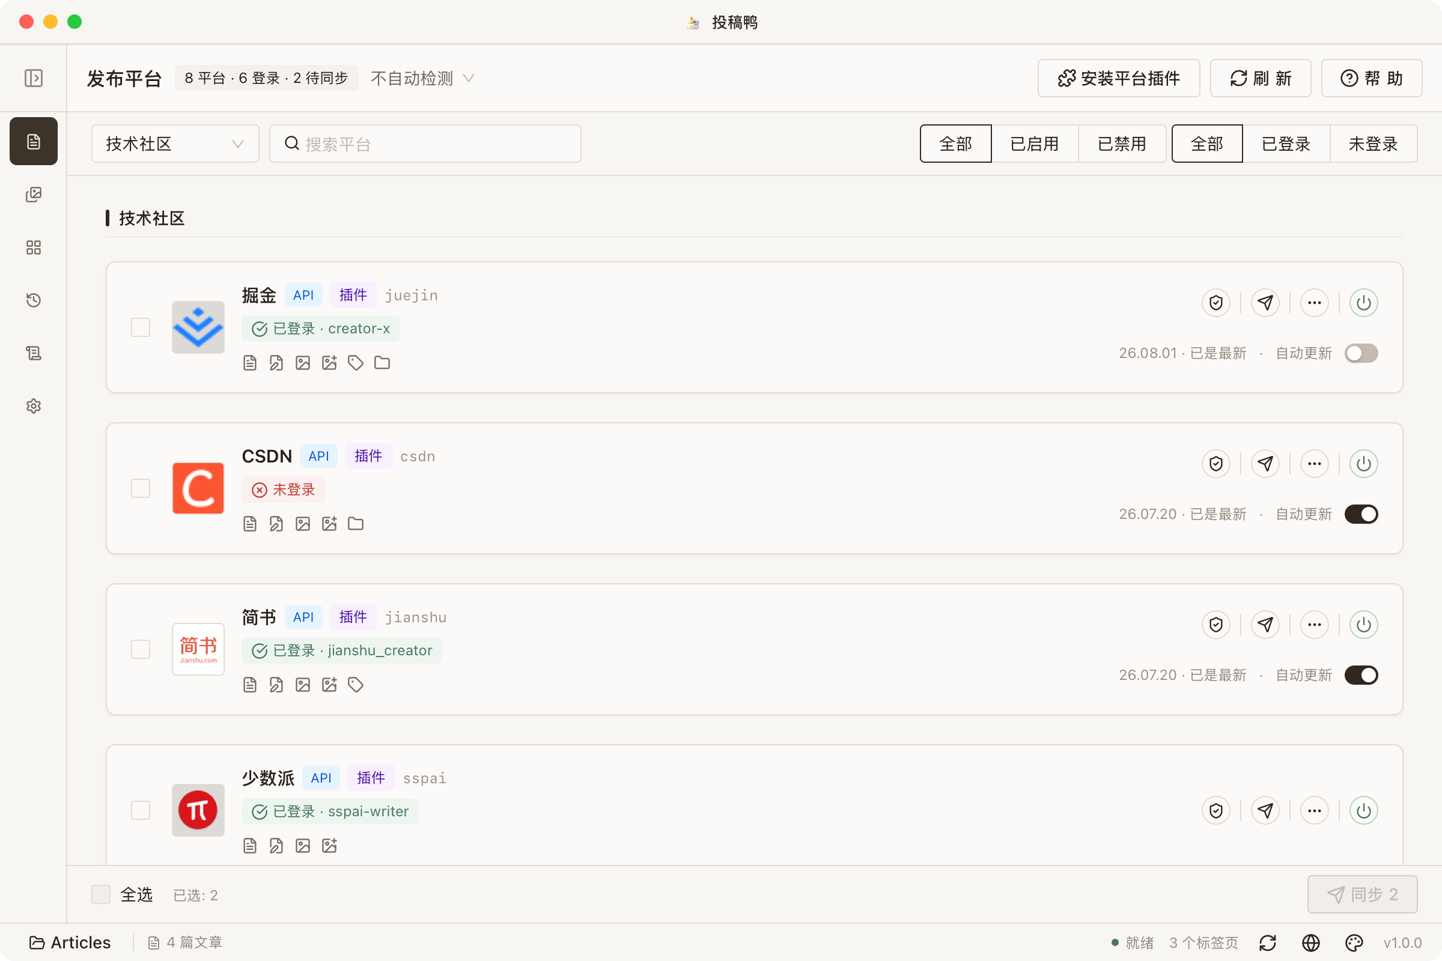This screenshot has width=1442, height=961.
Task: Click the 简书 logo thumbnail
Action: tap(198, 649)
